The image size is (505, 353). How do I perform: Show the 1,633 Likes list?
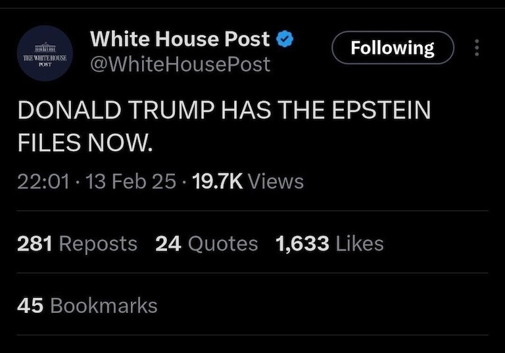point(330,244)
